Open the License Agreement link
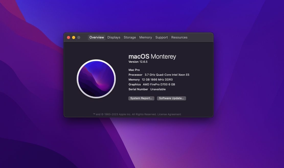 click(169, 114)
